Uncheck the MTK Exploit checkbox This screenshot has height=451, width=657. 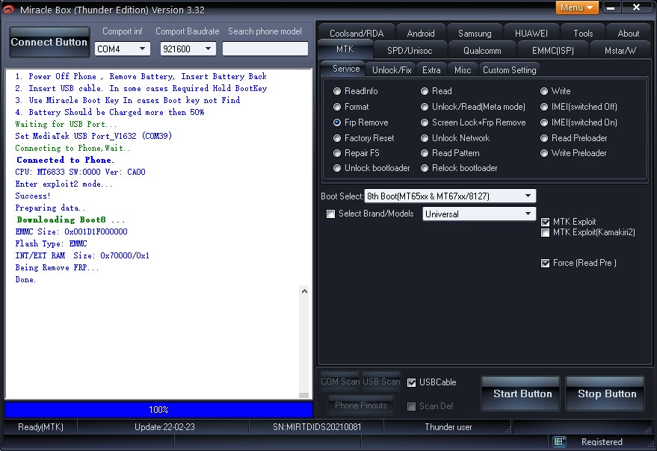click(x=545, y=222)
